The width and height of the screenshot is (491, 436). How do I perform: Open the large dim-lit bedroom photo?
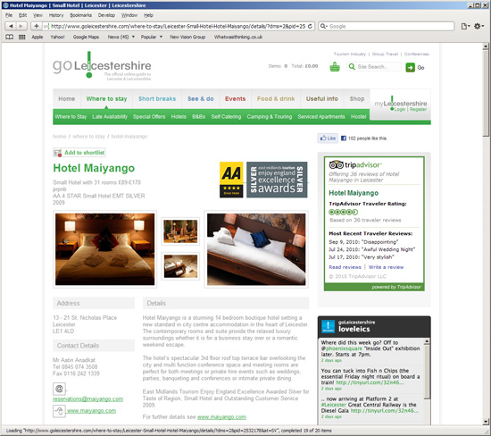coord(105,249)
